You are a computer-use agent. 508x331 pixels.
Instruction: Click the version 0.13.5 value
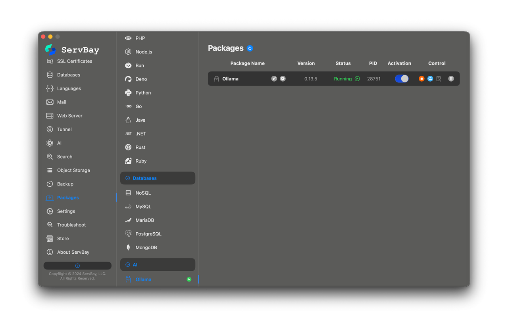pyautogui.click(x=311, y=79)
